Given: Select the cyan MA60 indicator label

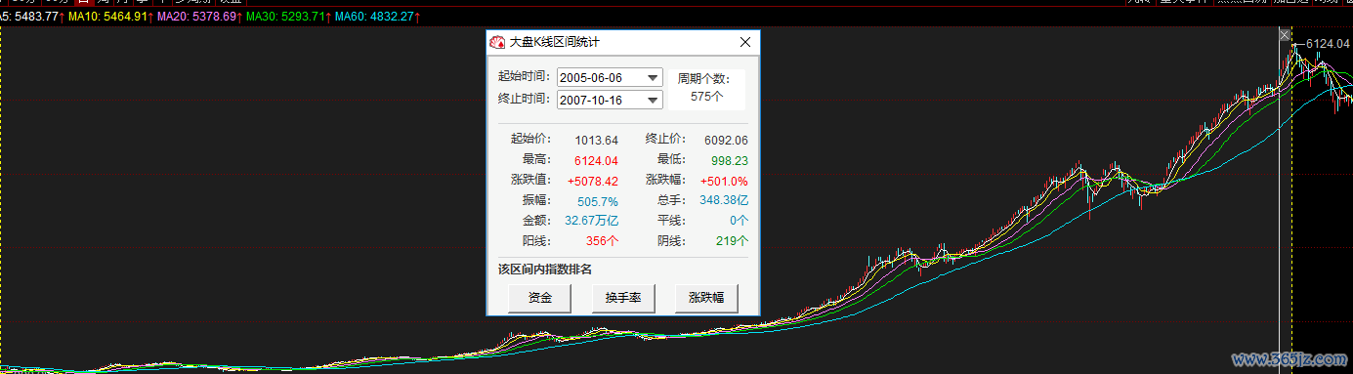Looking at the screenshot, I should click(x=376, y=17).
